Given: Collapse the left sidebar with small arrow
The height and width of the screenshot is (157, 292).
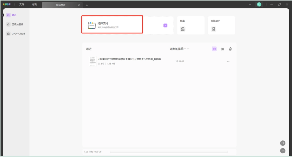Looking at the screenshot, I should (x=3, y=15).
